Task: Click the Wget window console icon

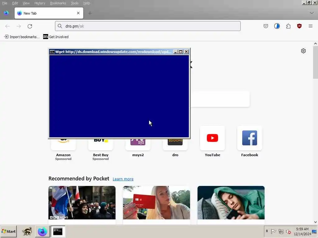Action: pyautogui.click(x=52, y=52)
